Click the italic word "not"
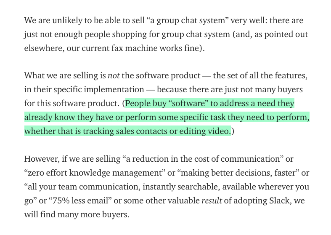The image size is (331, 235). (x=114, y=76)
